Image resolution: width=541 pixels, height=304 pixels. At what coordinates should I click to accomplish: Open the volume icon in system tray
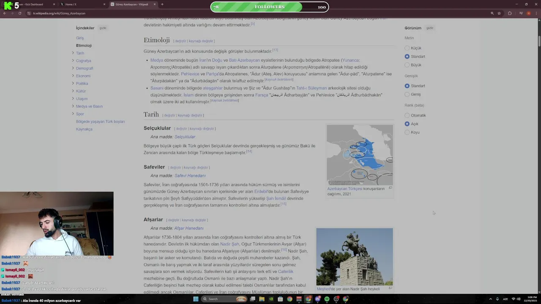(x=519, y=299)
